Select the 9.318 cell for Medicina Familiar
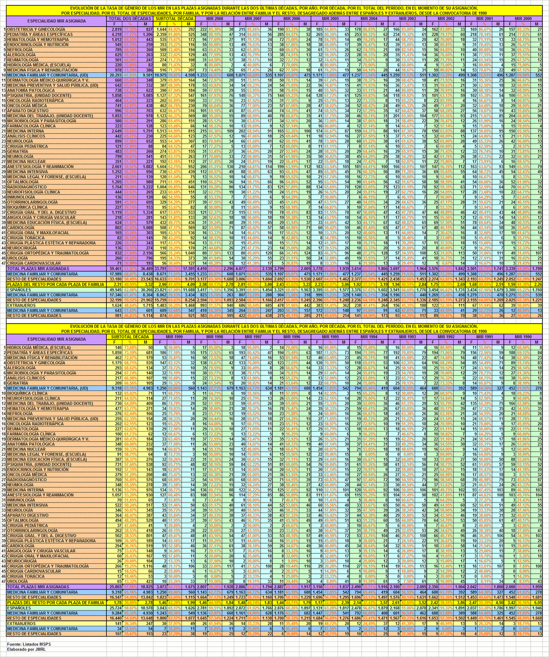This screenshot has height=657, width=549. (115, 388)
